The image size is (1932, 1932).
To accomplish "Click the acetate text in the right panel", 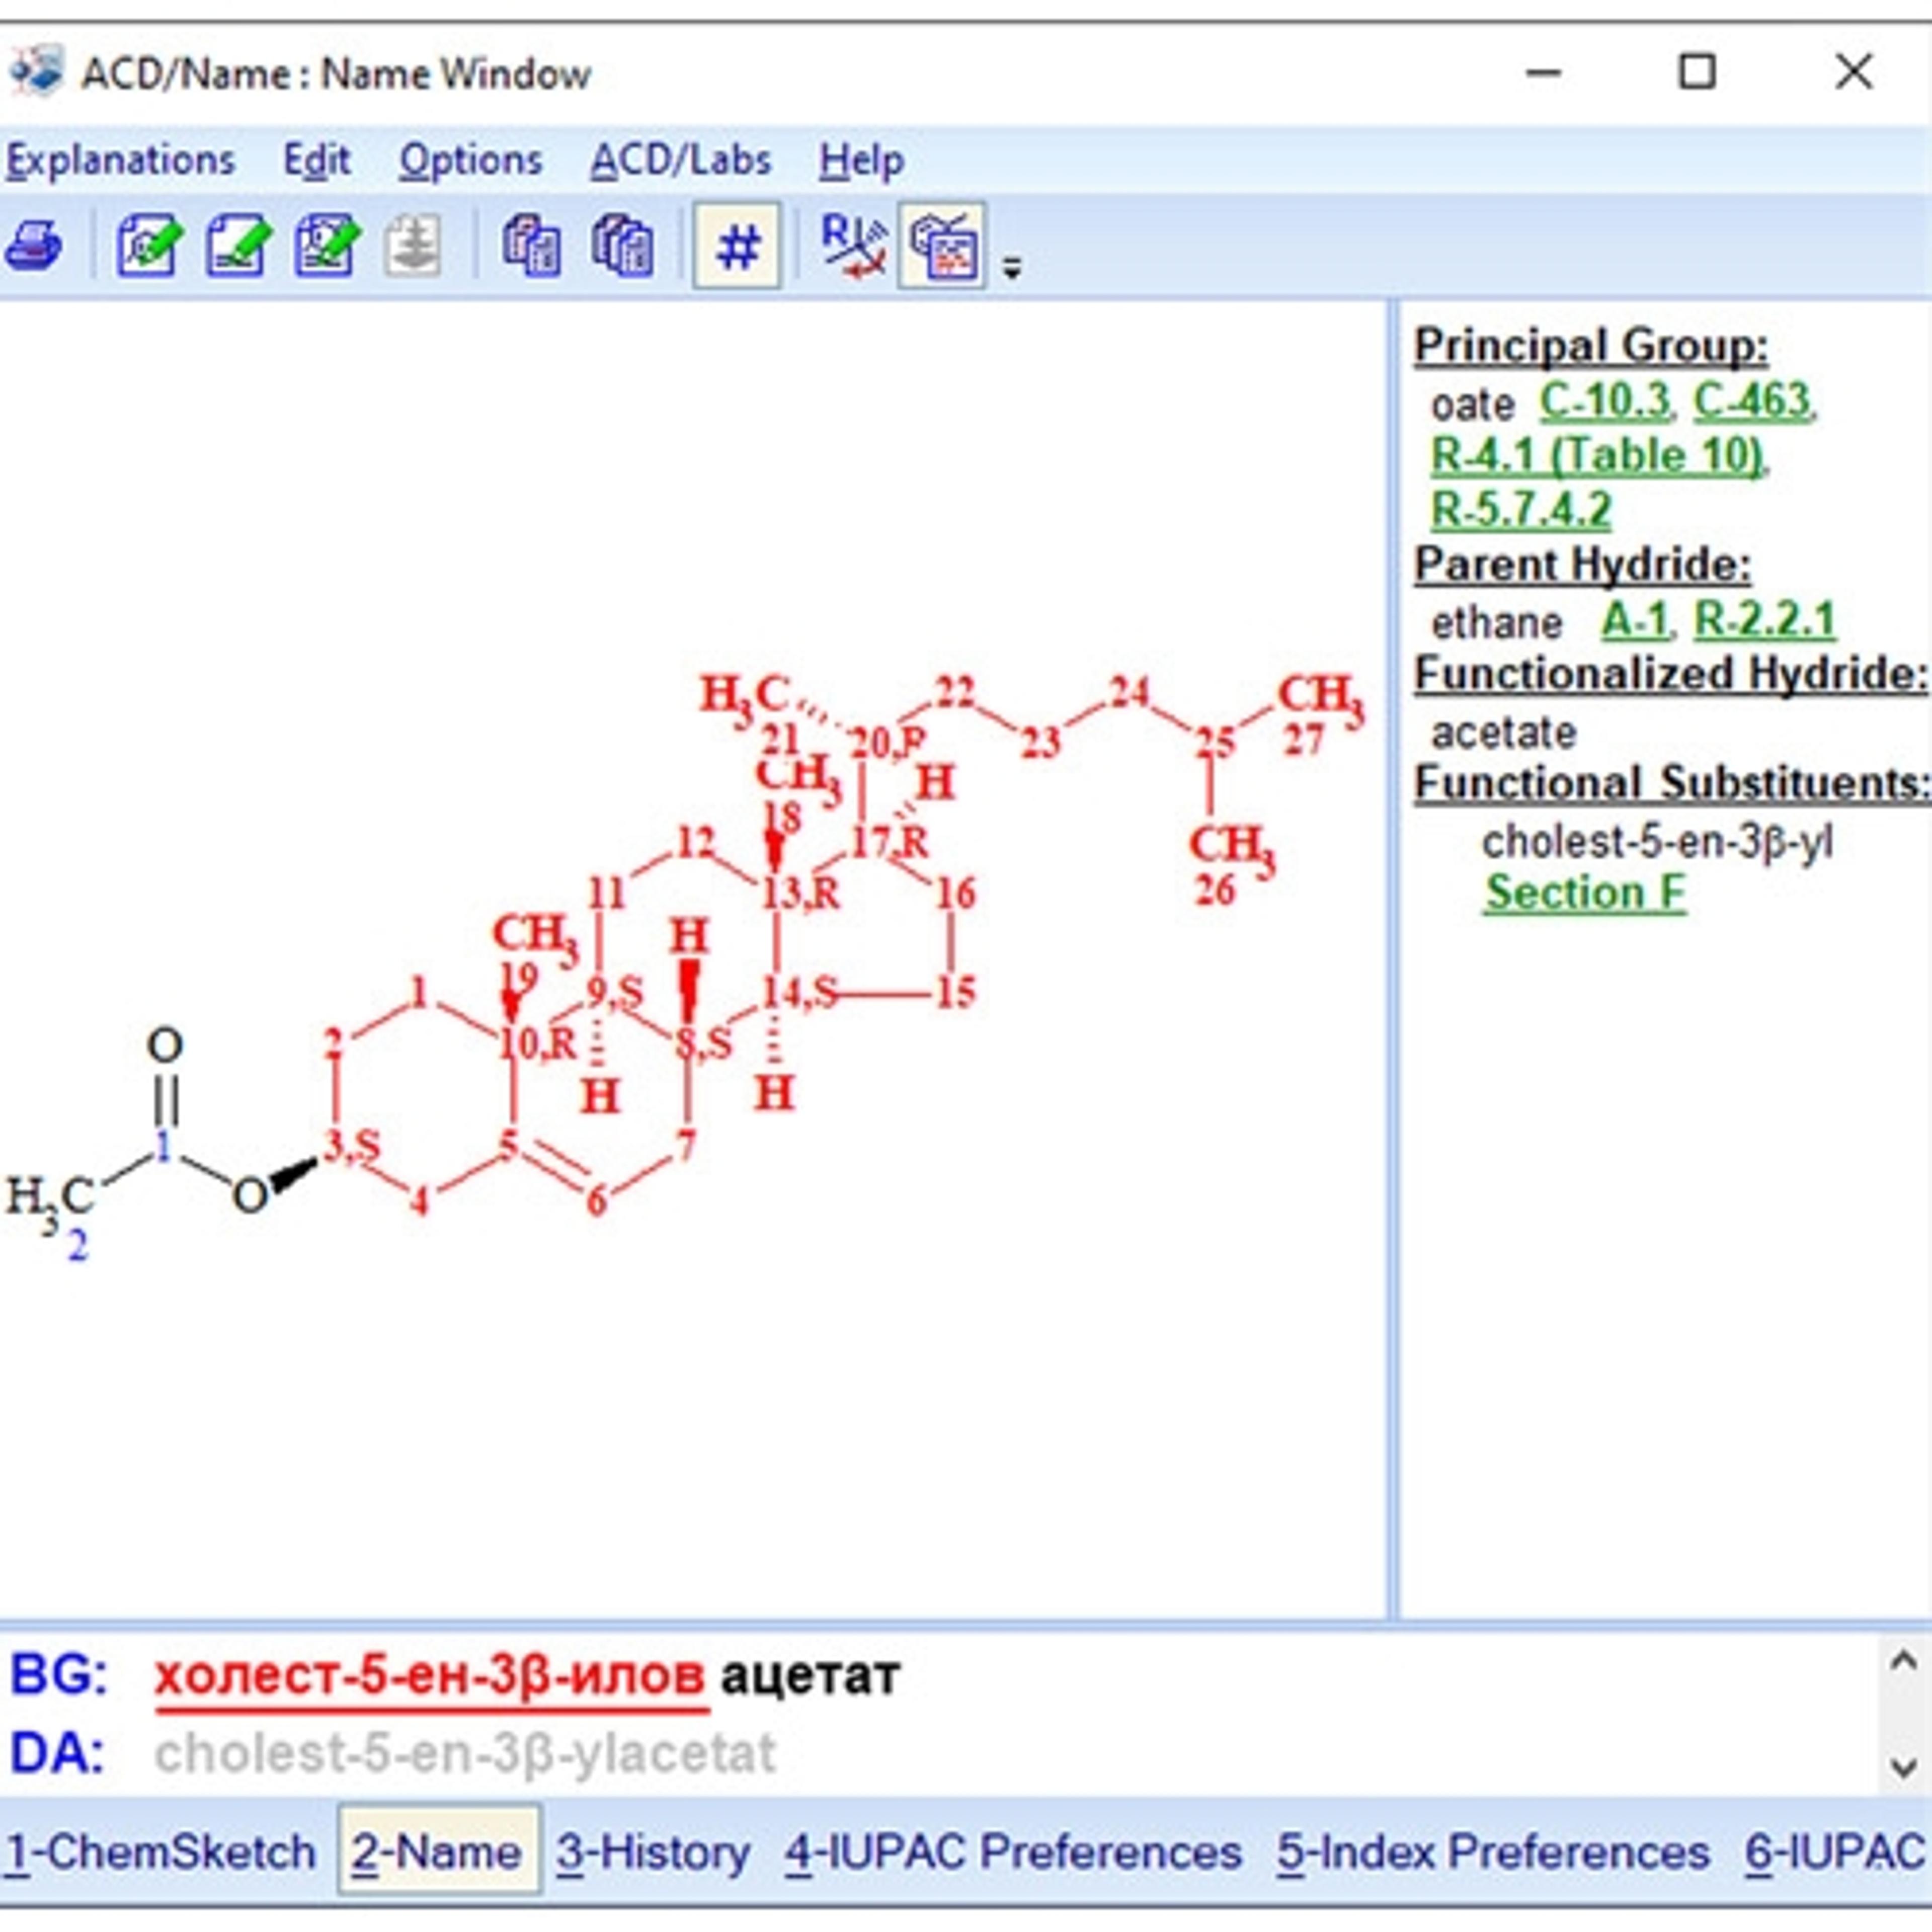I will tap(1503, 733).
